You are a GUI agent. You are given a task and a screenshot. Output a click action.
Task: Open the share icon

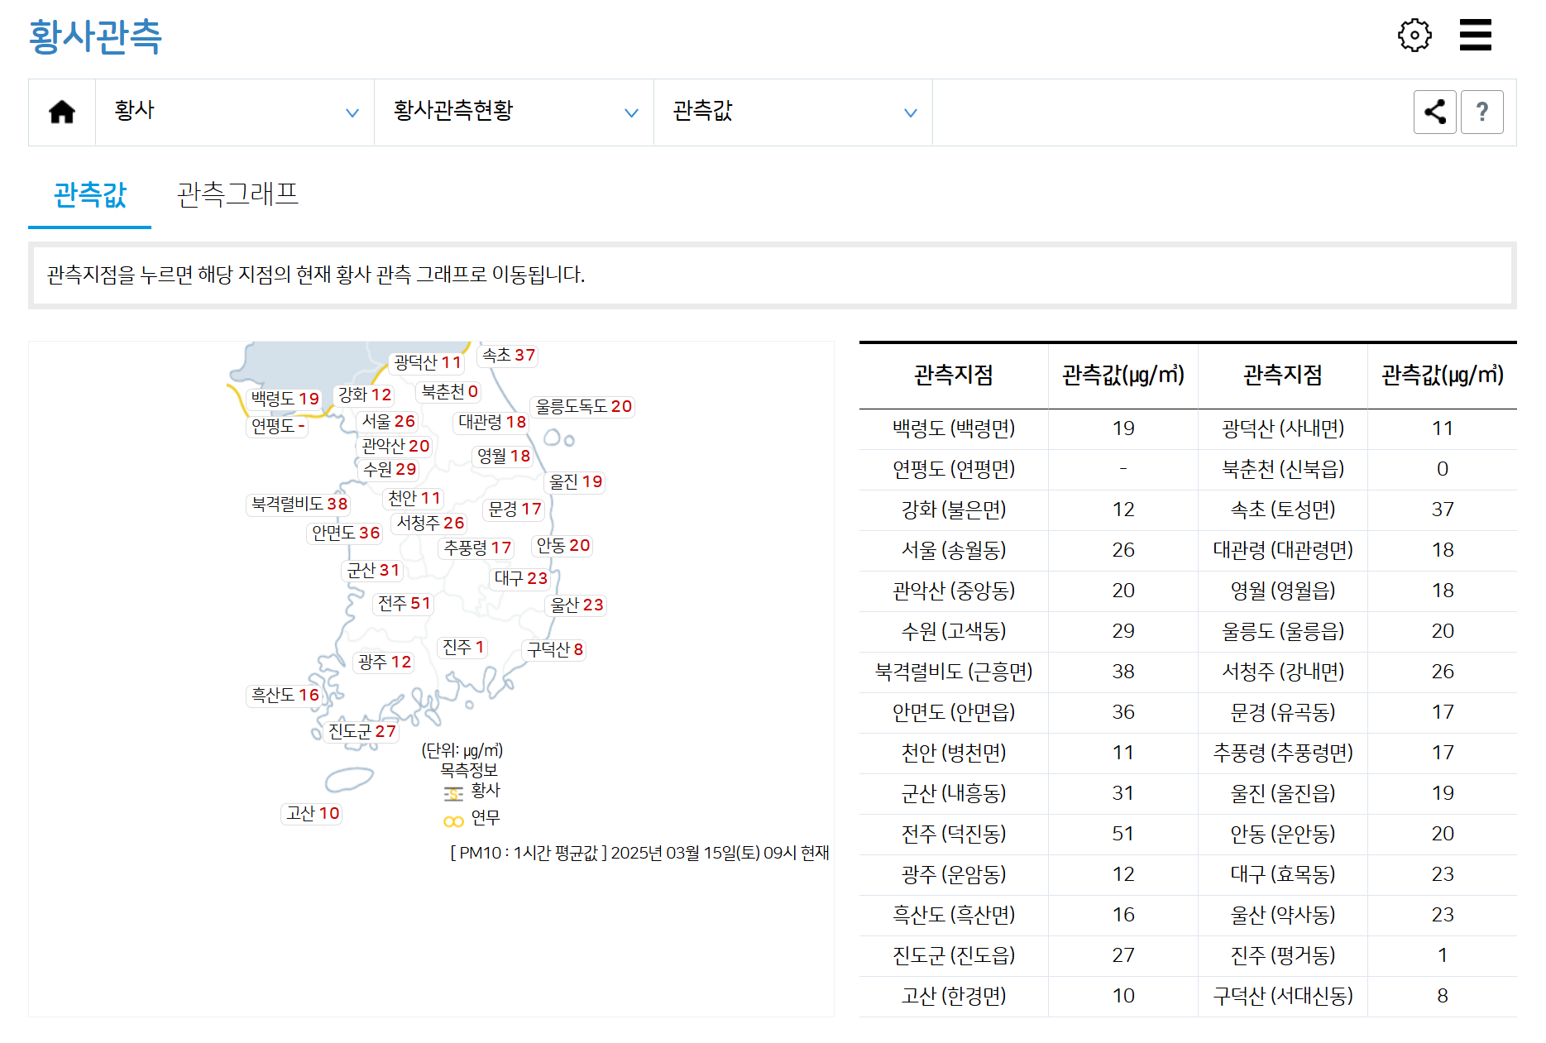pos(1435,112)
